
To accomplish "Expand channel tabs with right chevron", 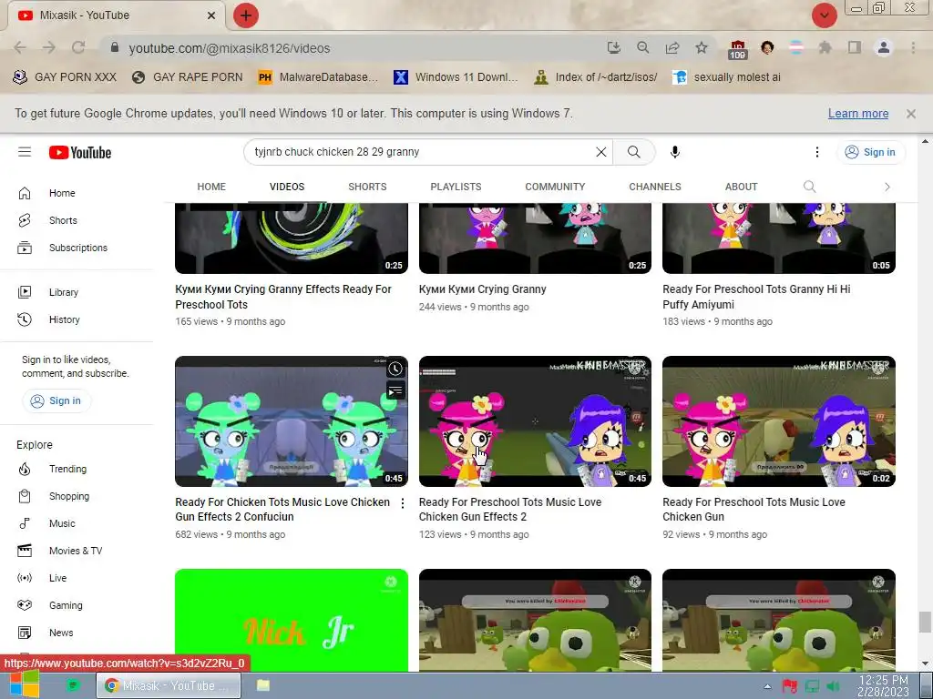I will 887,187.
